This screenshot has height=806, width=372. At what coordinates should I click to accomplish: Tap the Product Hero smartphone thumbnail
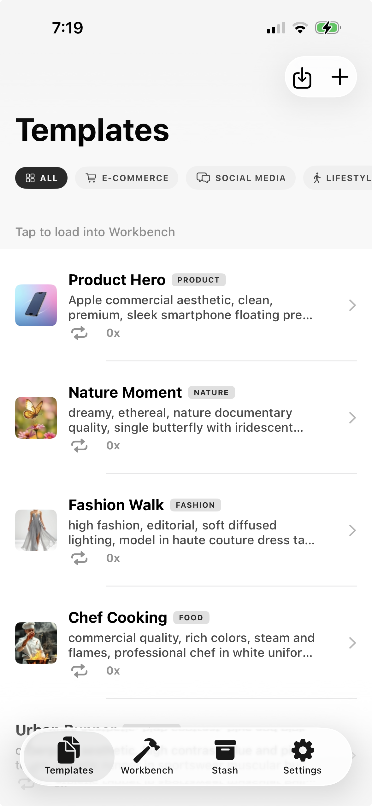point(36,305)
